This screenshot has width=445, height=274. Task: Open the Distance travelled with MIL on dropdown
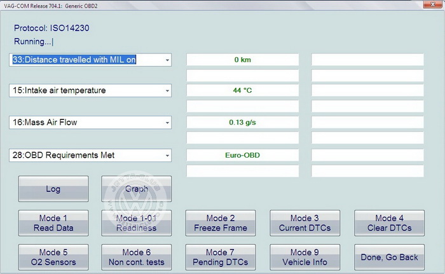[90, 60]
